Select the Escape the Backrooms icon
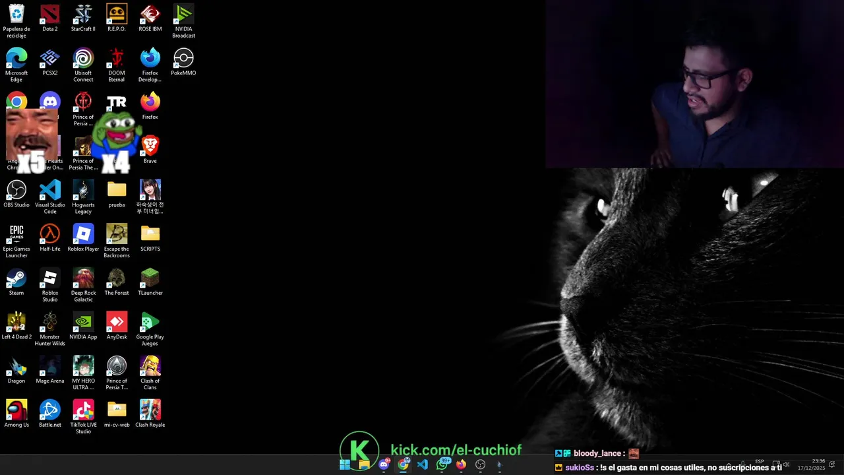Image resolution: width=844 pixels, height=475 pixels. (x=117, y=241)
